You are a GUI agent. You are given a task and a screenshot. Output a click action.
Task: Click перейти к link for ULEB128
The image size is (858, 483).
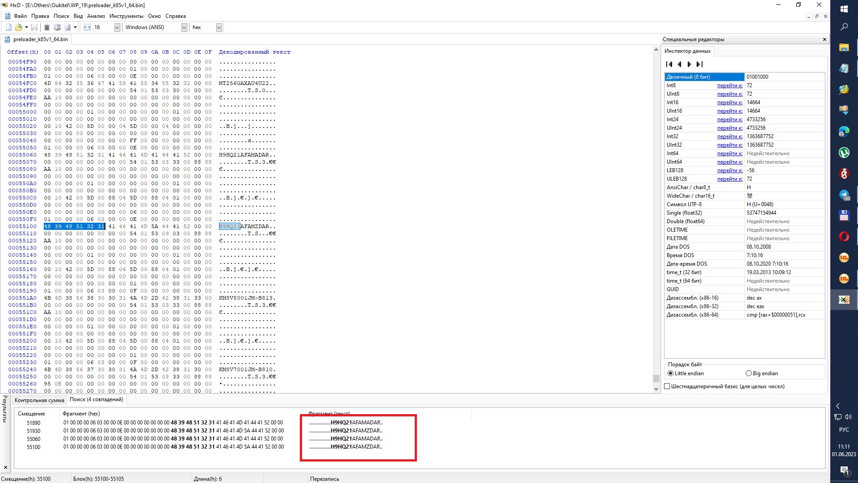click(x=730, y=179)
